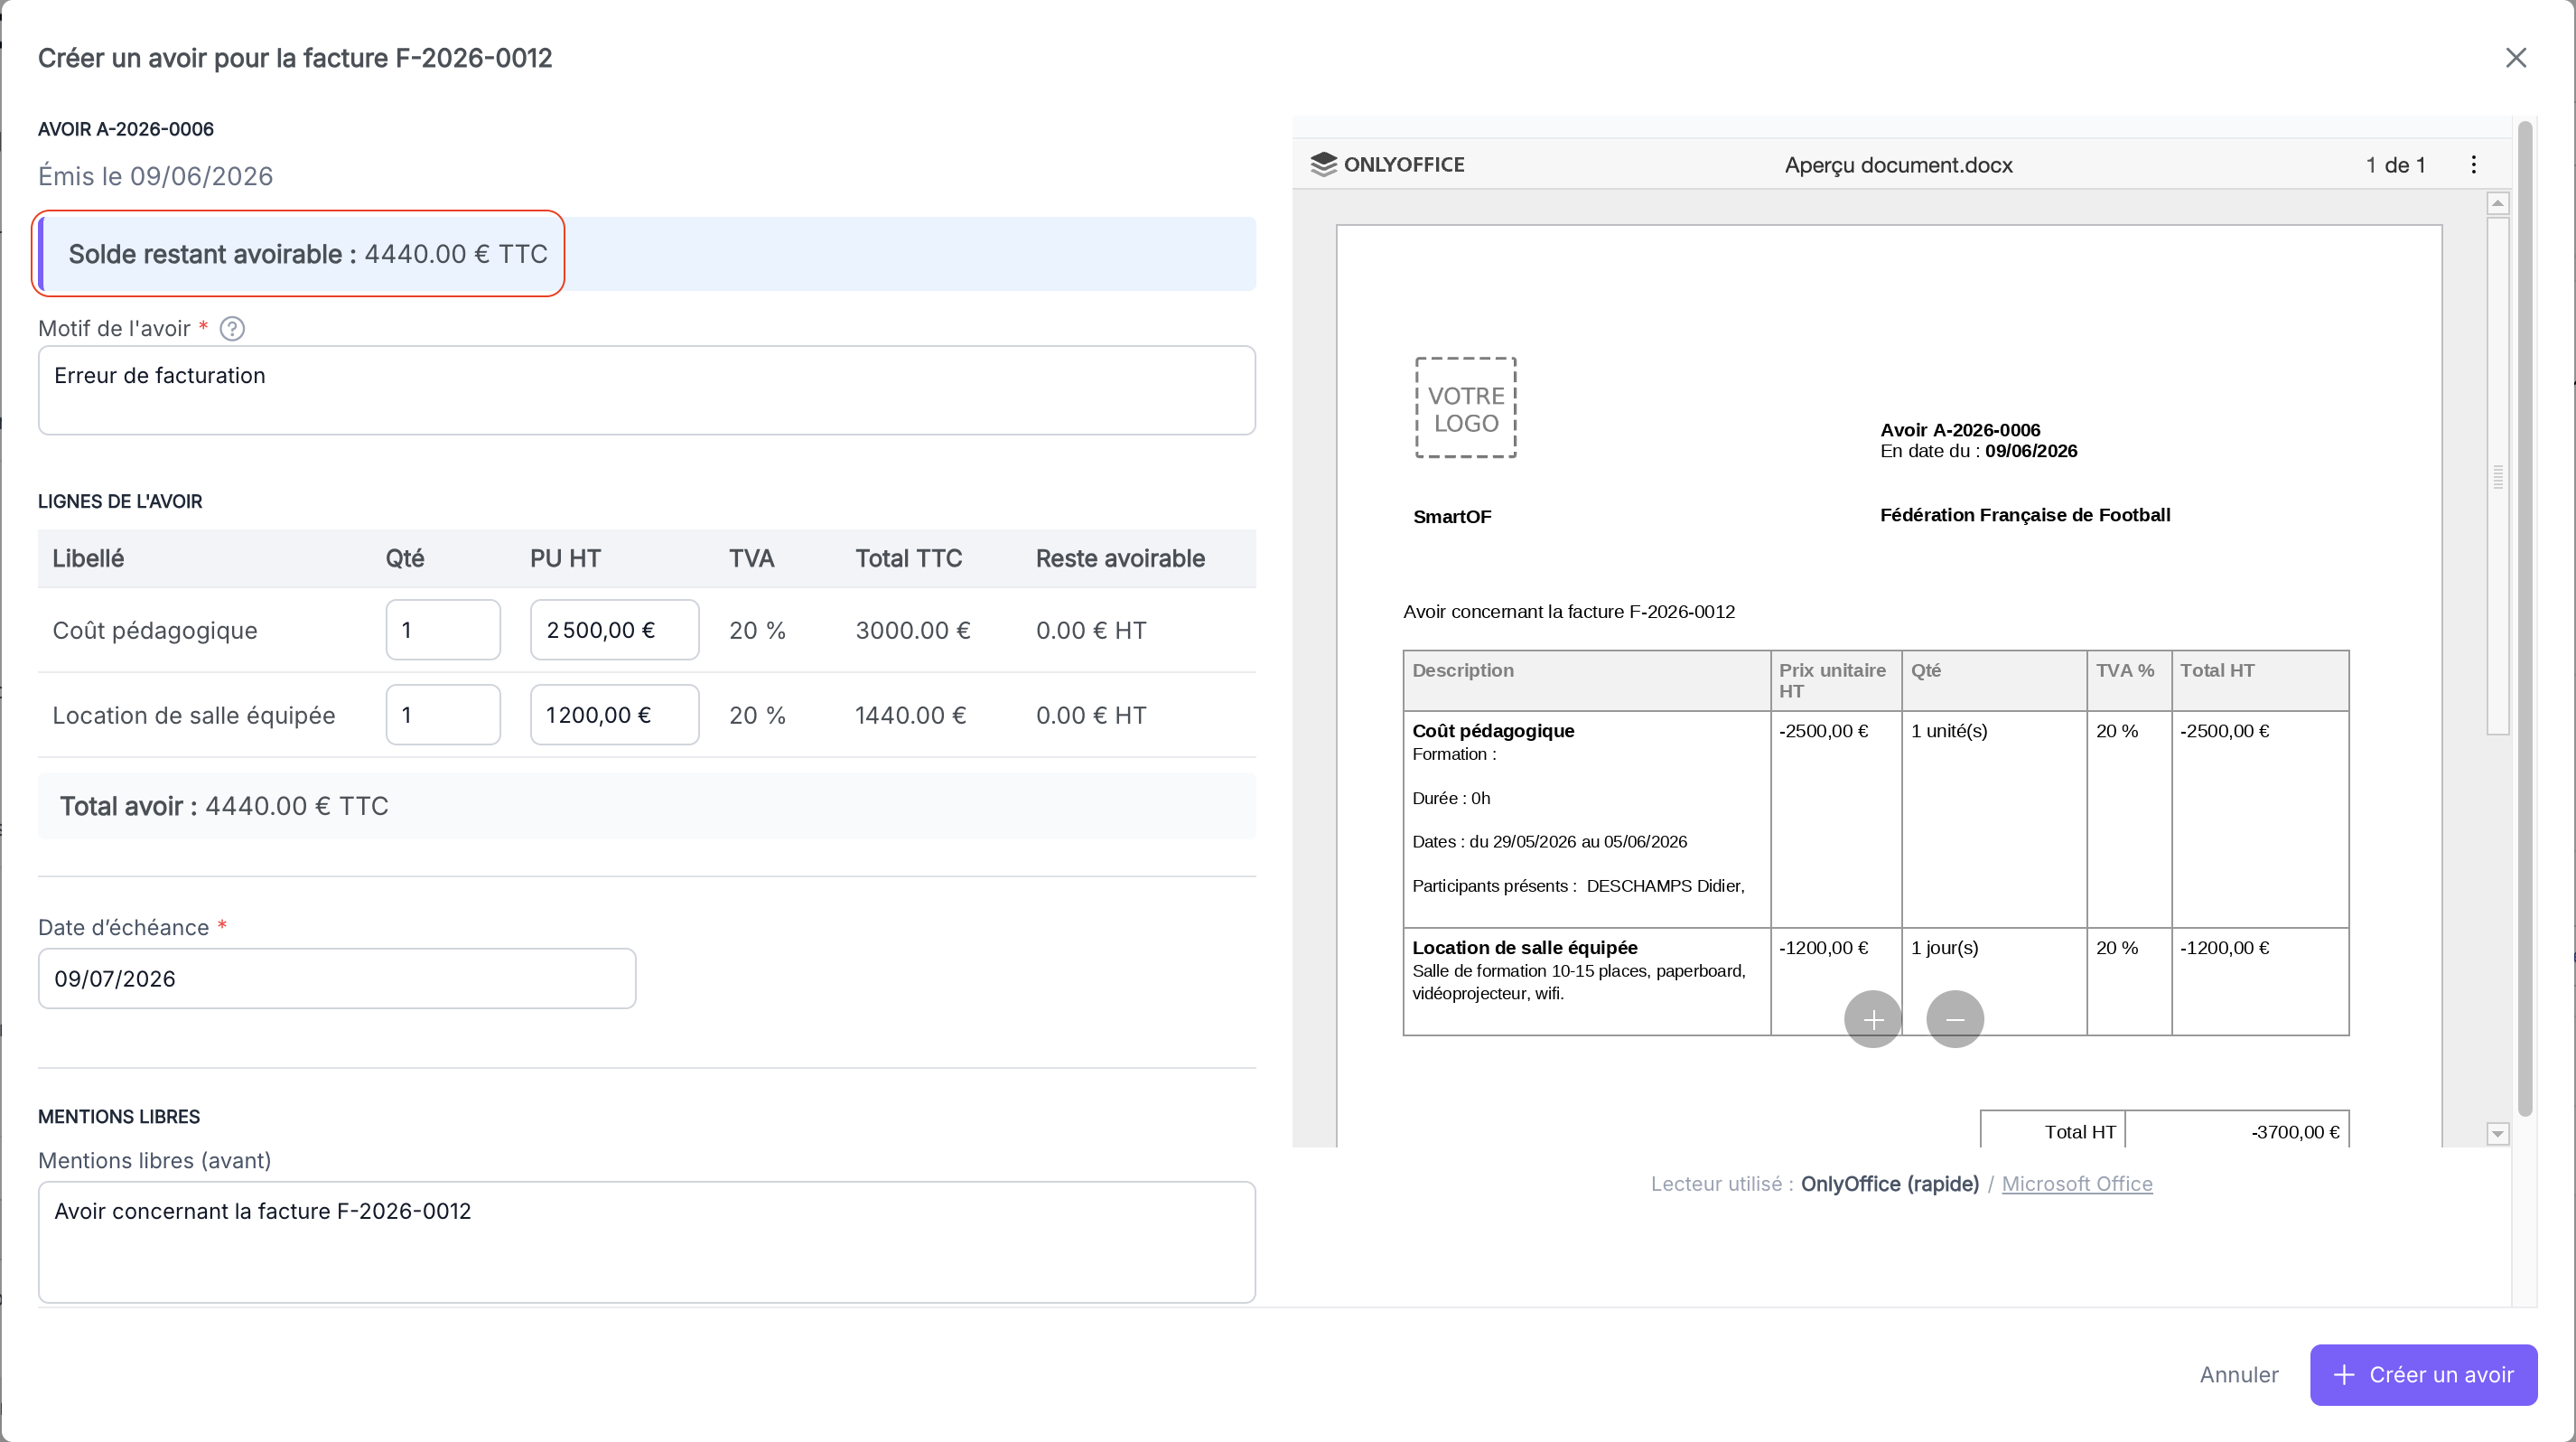Viewport: 2576px width, 1442px height.
Task: Click the ONLYOFFICE logo in the viewer header
Action: pyautogui.click(x=1387, y=165)
